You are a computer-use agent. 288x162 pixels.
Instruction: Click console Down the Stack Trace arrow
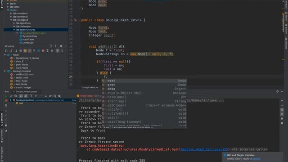click(x=282, y=105)
